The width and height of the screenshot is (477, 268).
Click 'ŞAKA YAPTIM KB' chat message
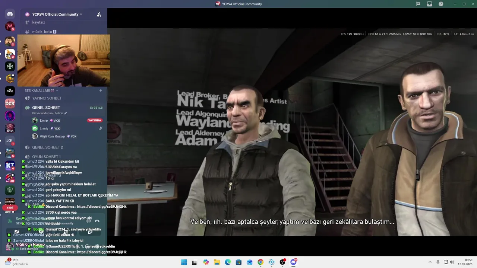tap(60, 201)
